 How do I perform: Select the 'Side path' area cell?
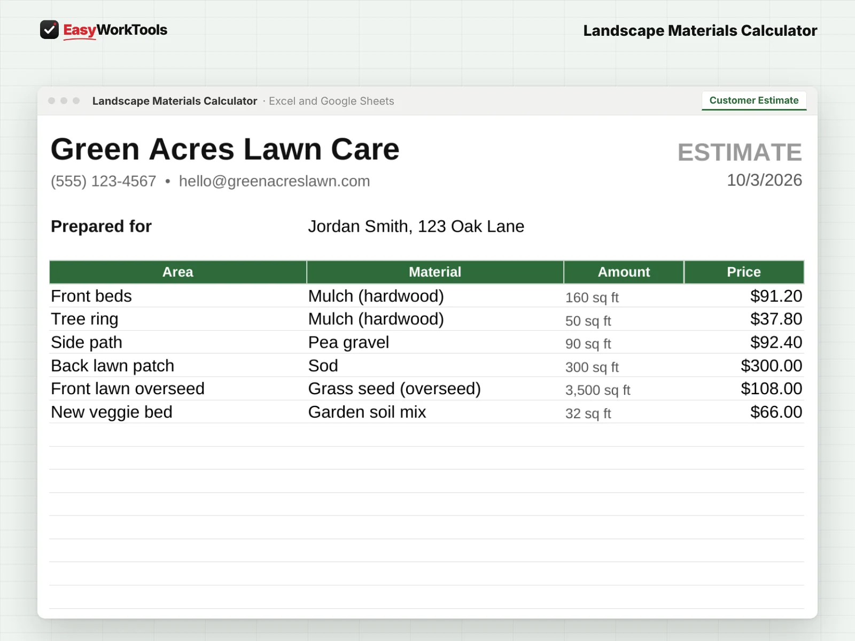pos(178,342)
